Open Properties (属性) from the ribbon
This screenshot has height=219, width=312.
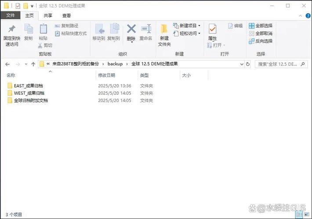click(212, 32)
